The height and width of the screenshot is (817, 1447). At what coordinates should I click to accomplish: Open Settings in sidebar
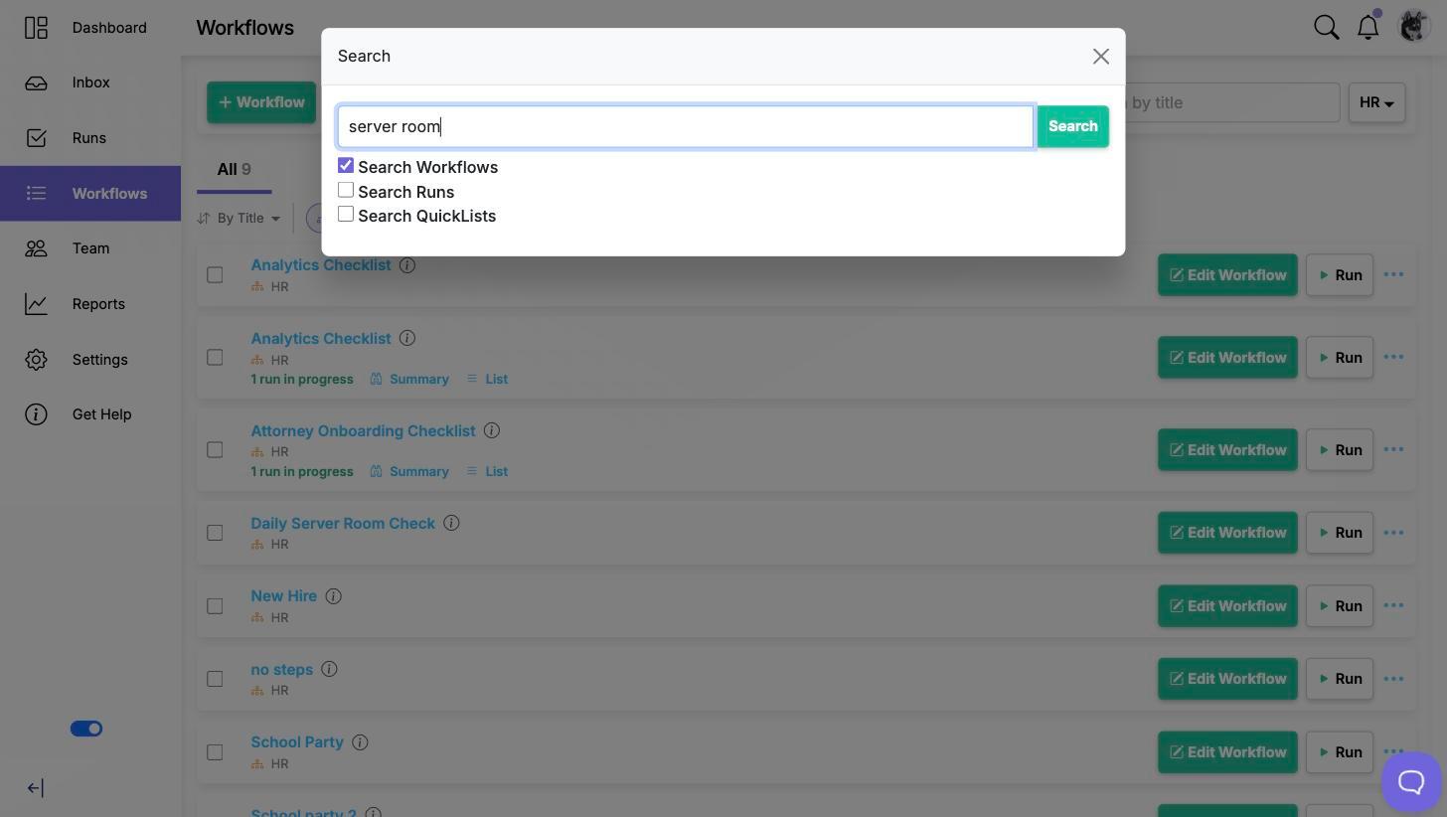coord(90,359)
